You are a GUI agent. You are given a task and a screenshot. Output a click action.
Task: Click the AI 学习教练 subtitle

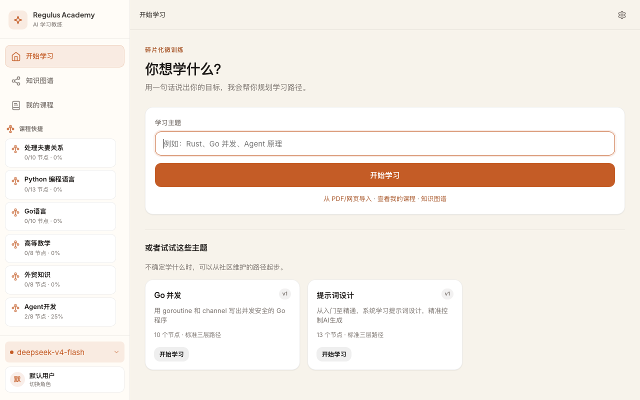(x=47, y=24)
